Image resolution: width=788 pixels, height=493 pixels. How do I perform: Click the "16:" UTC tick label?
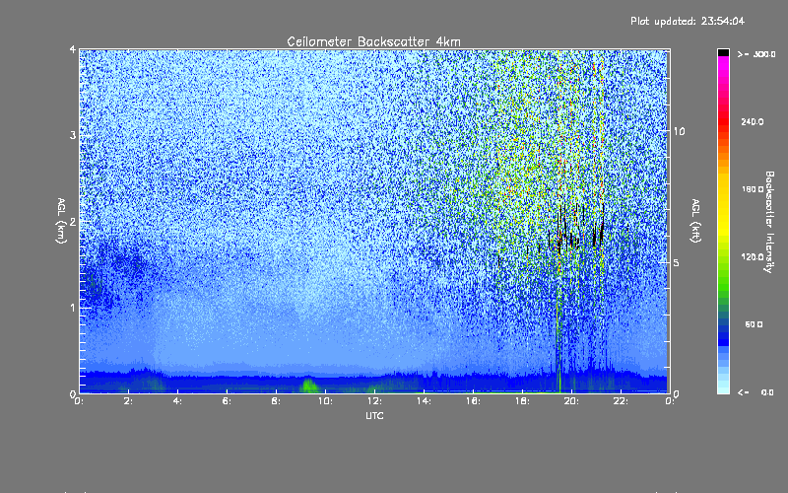tap(473, 401)
